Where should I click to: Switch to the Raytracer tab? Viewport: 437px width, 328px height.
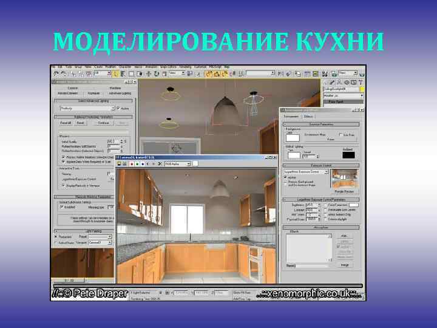pos(94,93)
